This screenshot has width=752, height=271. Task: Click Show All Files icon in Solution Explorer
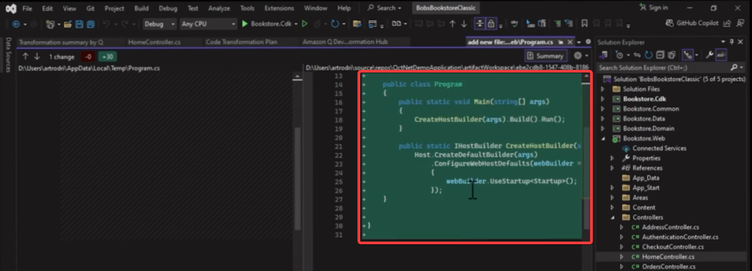(672, 55)
